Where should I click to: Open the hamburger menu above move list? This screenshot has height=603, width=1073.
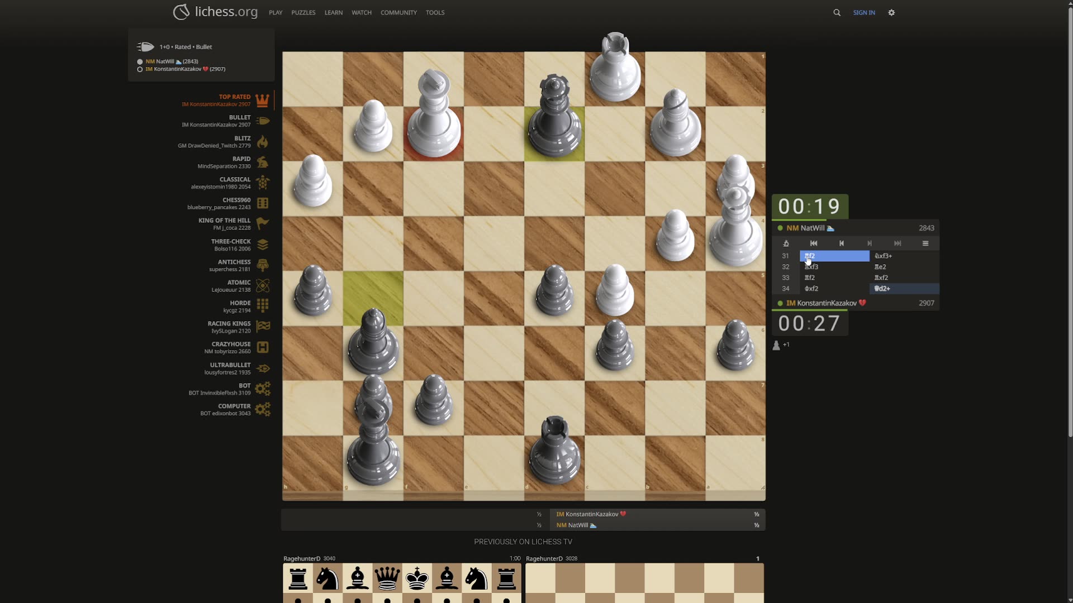pos(925,243)
